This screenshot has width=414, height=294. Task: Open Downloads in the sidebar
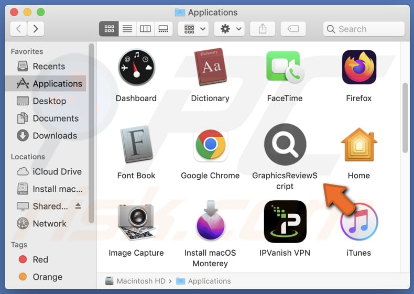point(46,136)
